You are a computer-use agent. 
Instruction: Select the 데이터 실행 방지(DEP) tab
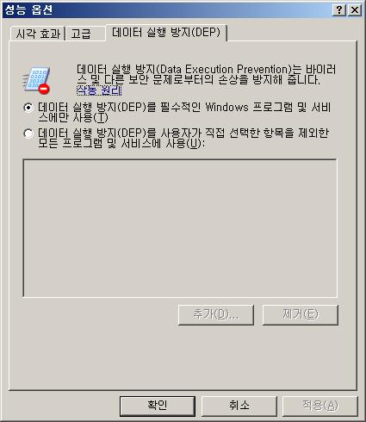tap(166, 33)
